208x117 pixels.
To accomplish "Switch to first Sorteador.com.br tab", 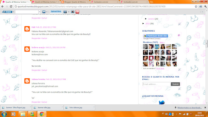I will click(x=105, y=2).
